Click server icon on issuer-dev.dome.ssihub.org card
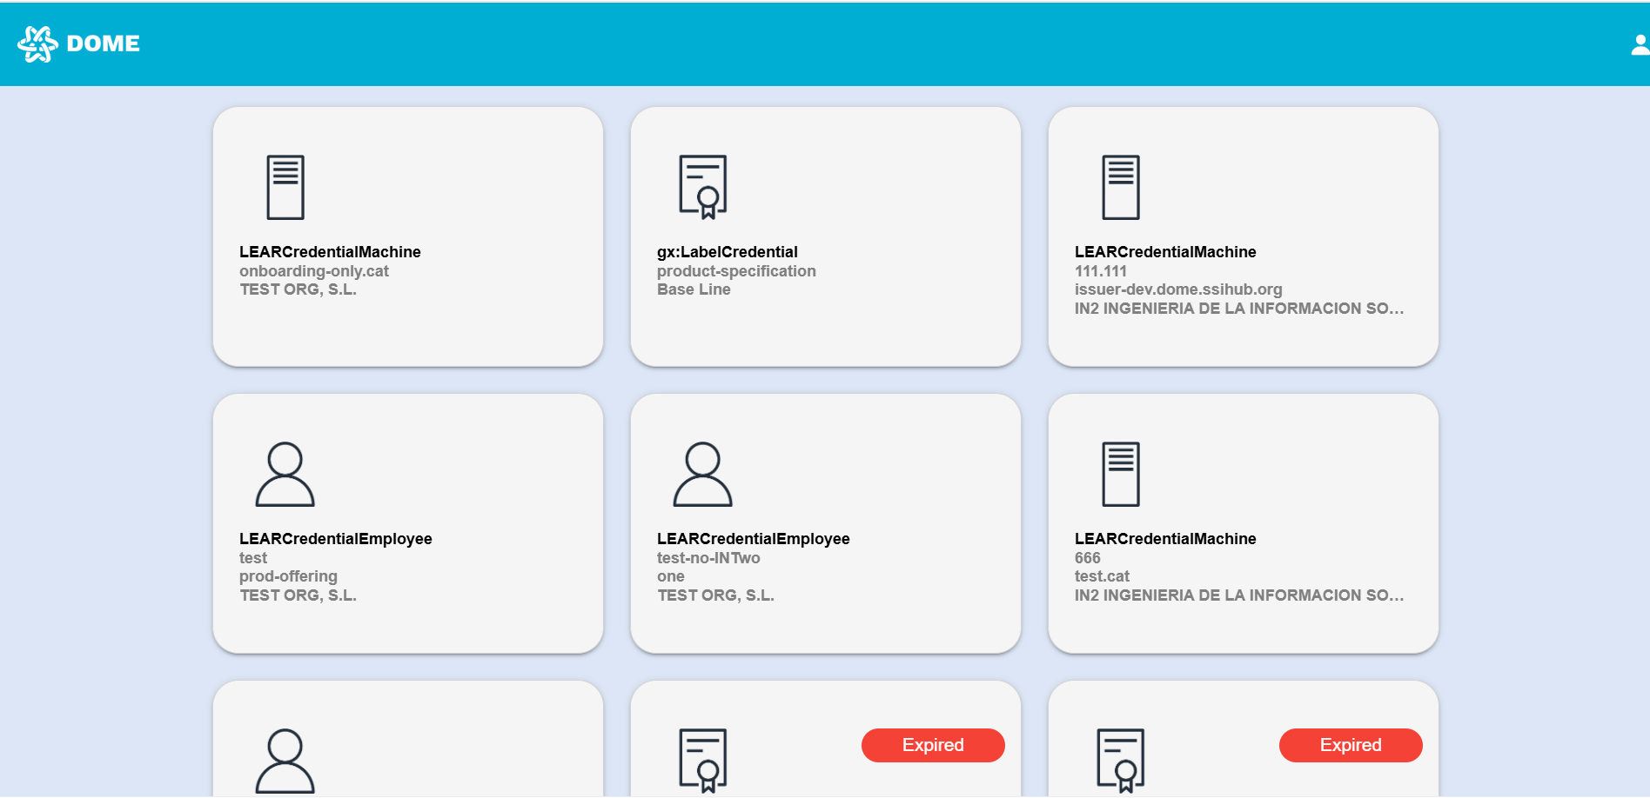1650x798 pixels. click(x=1120, y=187)
